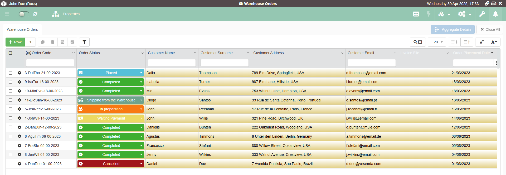Open the notifications bell

point(495,14)
